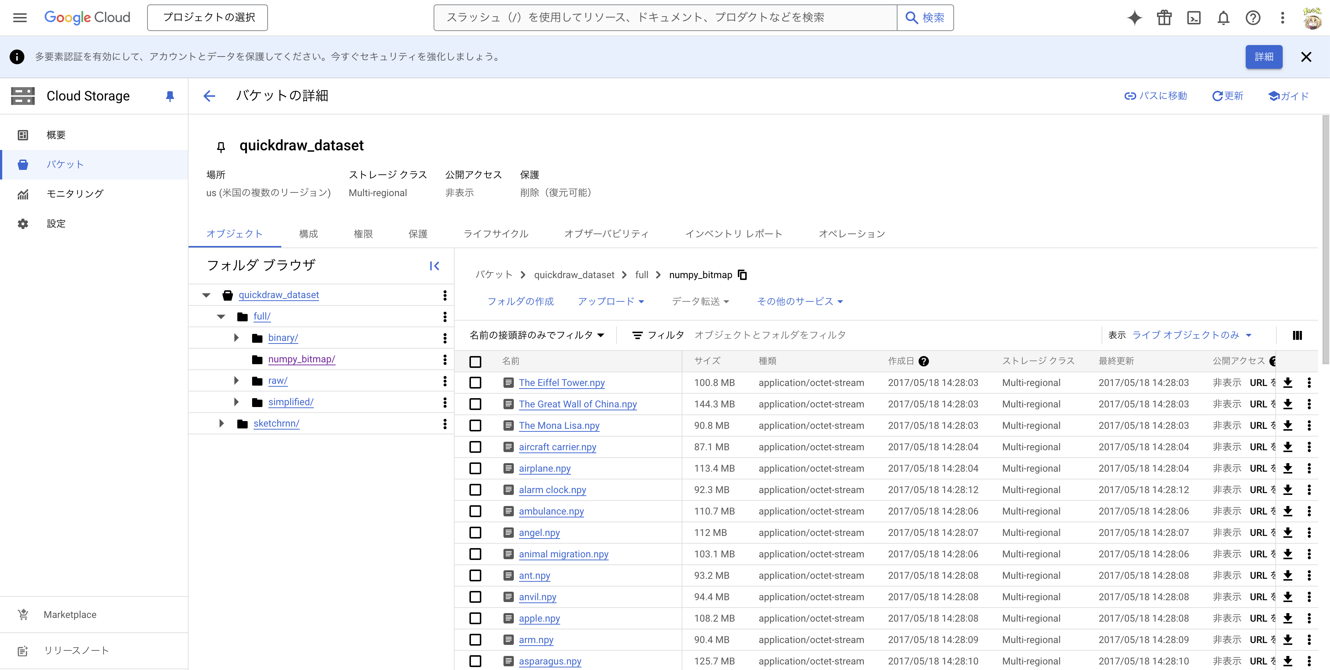Screen dimensions: 1330x670
Task: Click the Gemini sparkle icon
Action: pos(1134,18)
